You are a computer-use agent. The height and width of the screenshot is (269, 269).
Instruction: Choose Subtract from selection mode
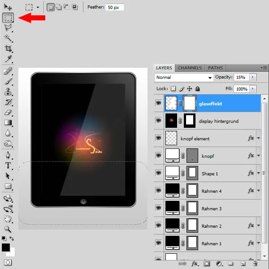(66, 7)
